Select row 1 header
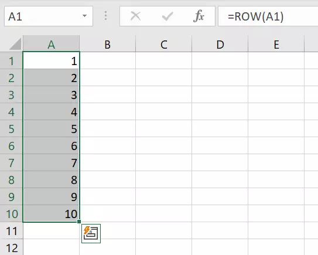 pos(11,61)
